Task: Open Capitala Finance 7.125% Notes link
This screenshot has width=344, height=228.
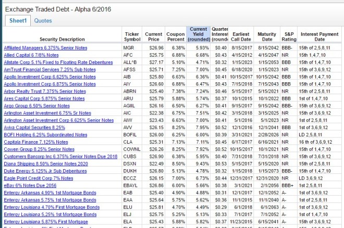Action: pos(36,142)
